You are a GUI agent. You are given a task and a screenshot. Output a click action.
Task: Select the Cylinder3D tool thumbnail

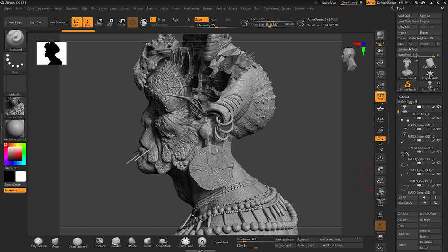pos(430,64)
